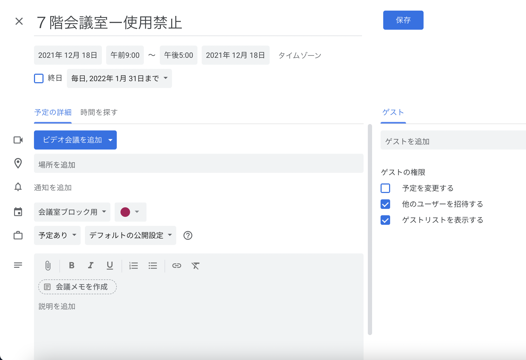Click 会議メモを作成 chip

click(x=77, y=287)
